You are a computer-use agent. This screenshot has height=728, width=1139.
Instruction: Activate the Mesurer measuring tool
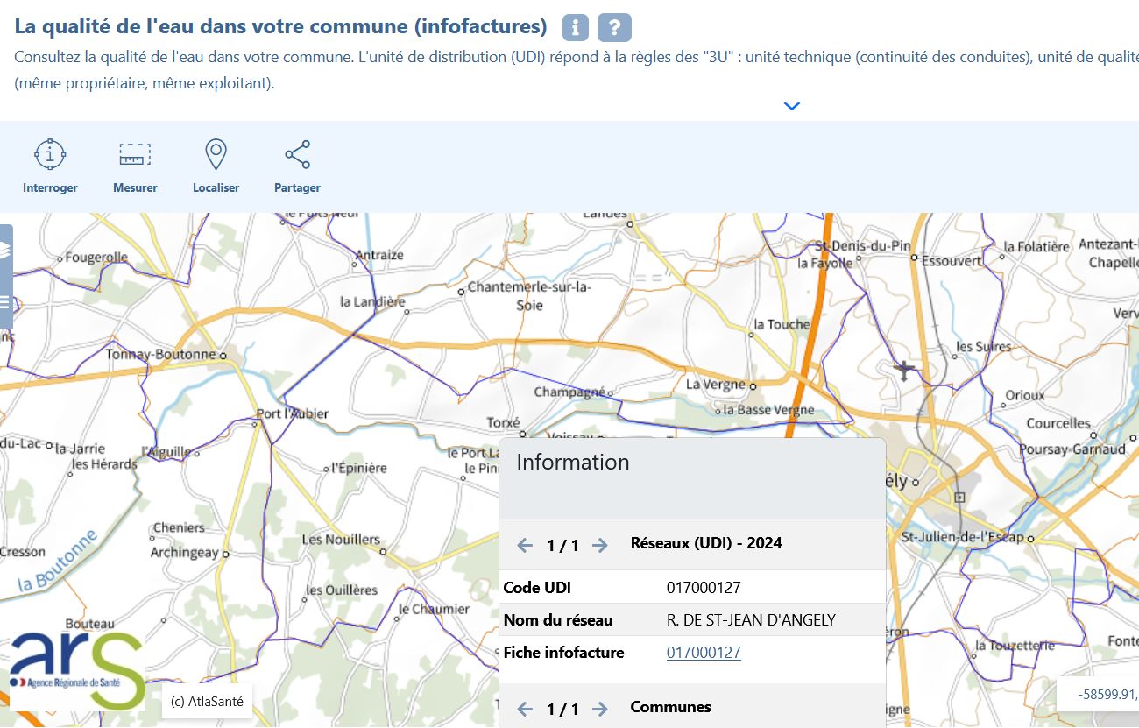coord(135,166)
